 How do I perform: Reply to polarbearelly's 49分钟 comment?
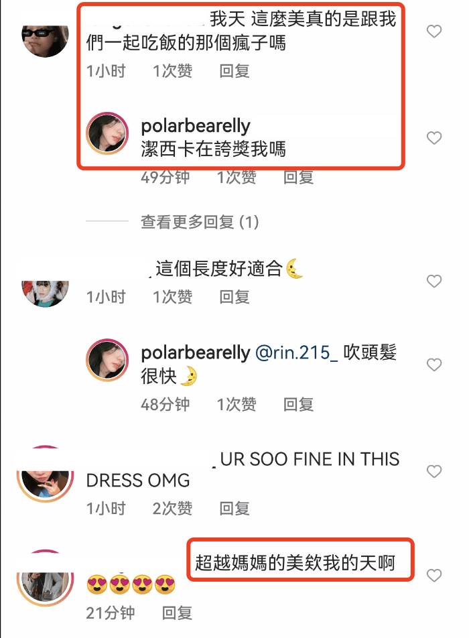[298, 178]
